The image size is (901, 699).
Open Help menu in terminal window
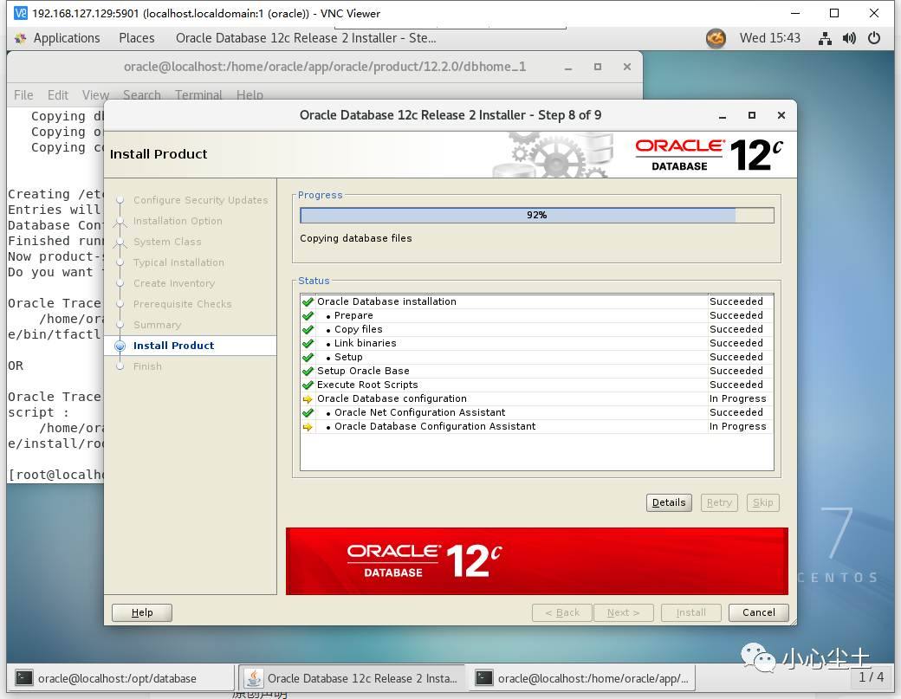[250, 94]
